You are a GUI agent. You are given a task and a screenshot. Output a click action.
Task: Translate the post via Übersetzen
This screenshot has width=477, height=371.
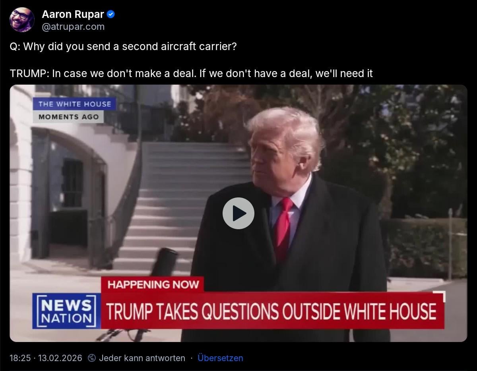pos(220,358)
